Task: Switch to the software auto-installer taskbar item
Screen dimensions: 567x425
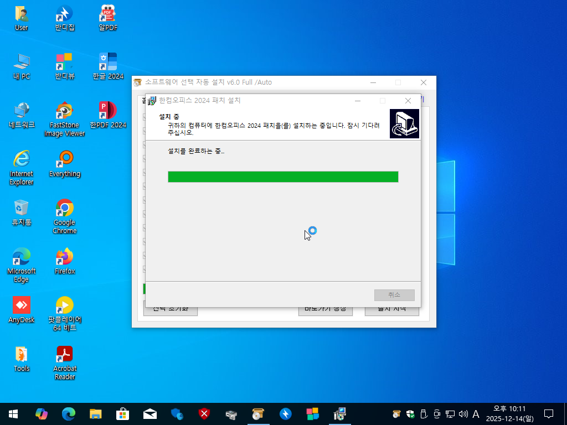Action: (258, 414)
